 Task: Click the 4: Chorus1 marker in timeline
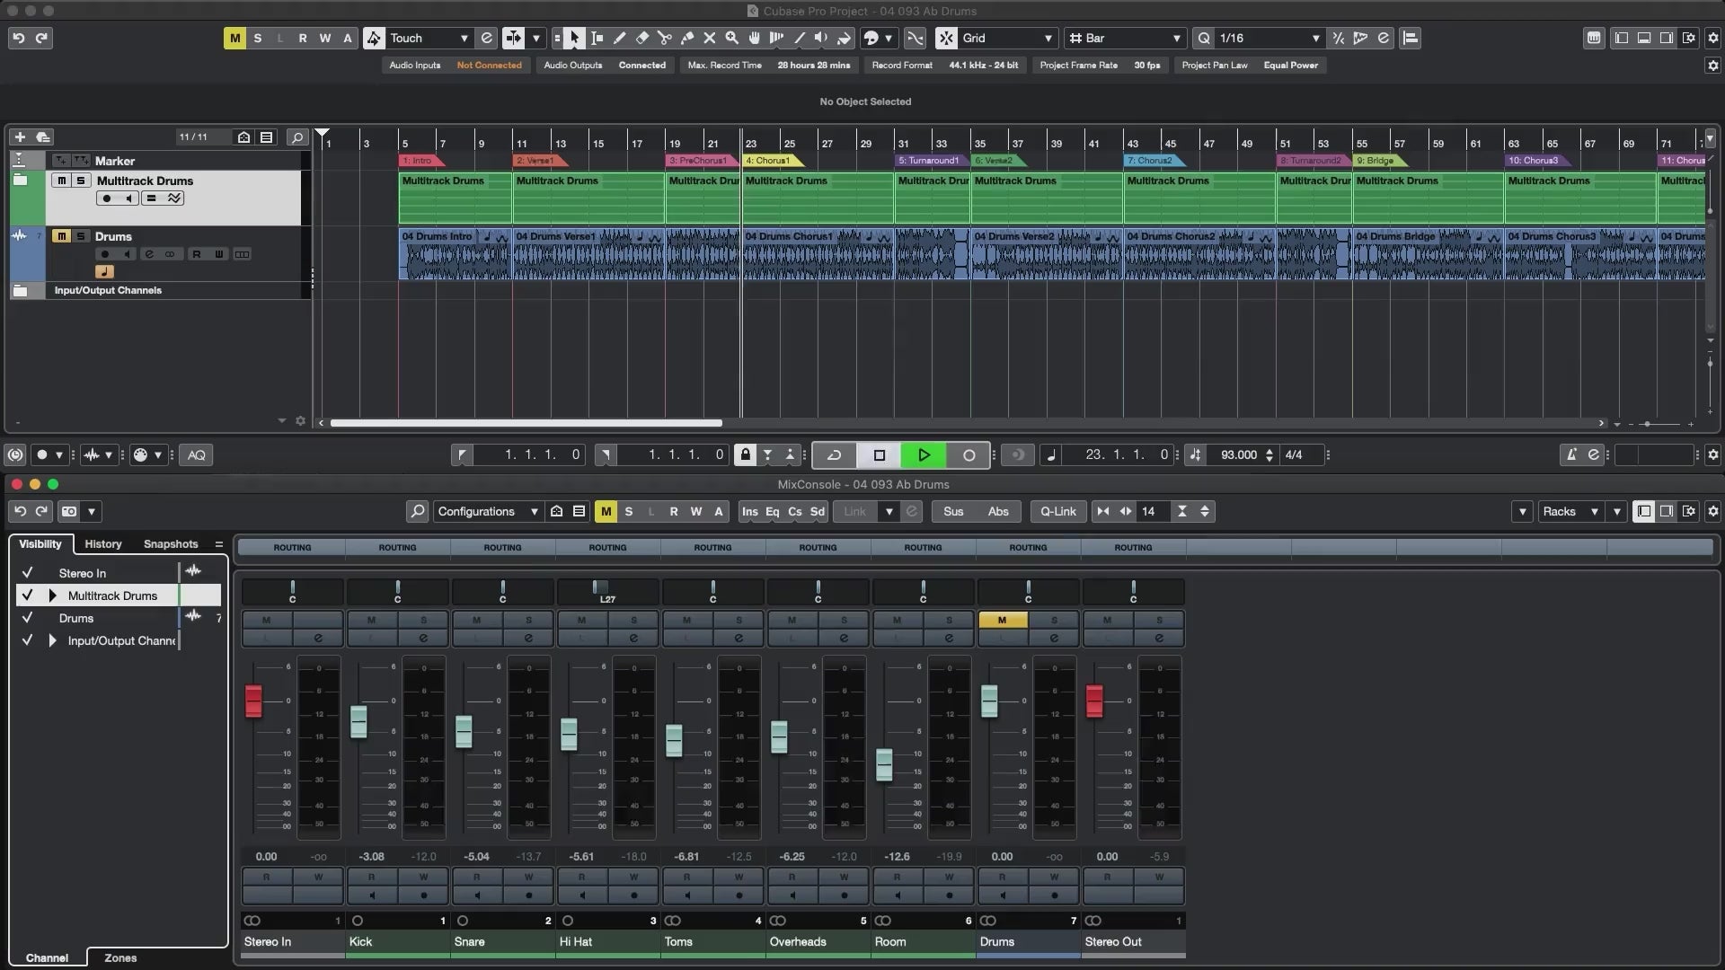(x=773, y=161)
